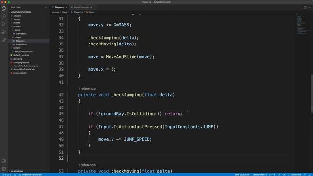Image resolution: width=313 pixels, height=176 pixels.
Task: Open the Accounts menu icon
Action: pos(4,161)
